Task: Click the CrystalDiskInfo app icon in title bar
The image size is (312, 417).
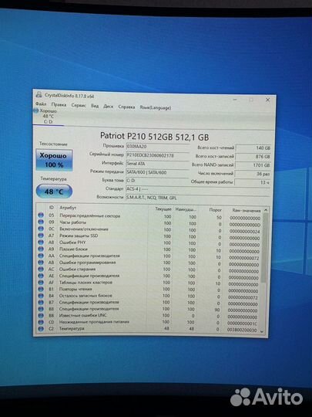Action: tap(39, 94)
